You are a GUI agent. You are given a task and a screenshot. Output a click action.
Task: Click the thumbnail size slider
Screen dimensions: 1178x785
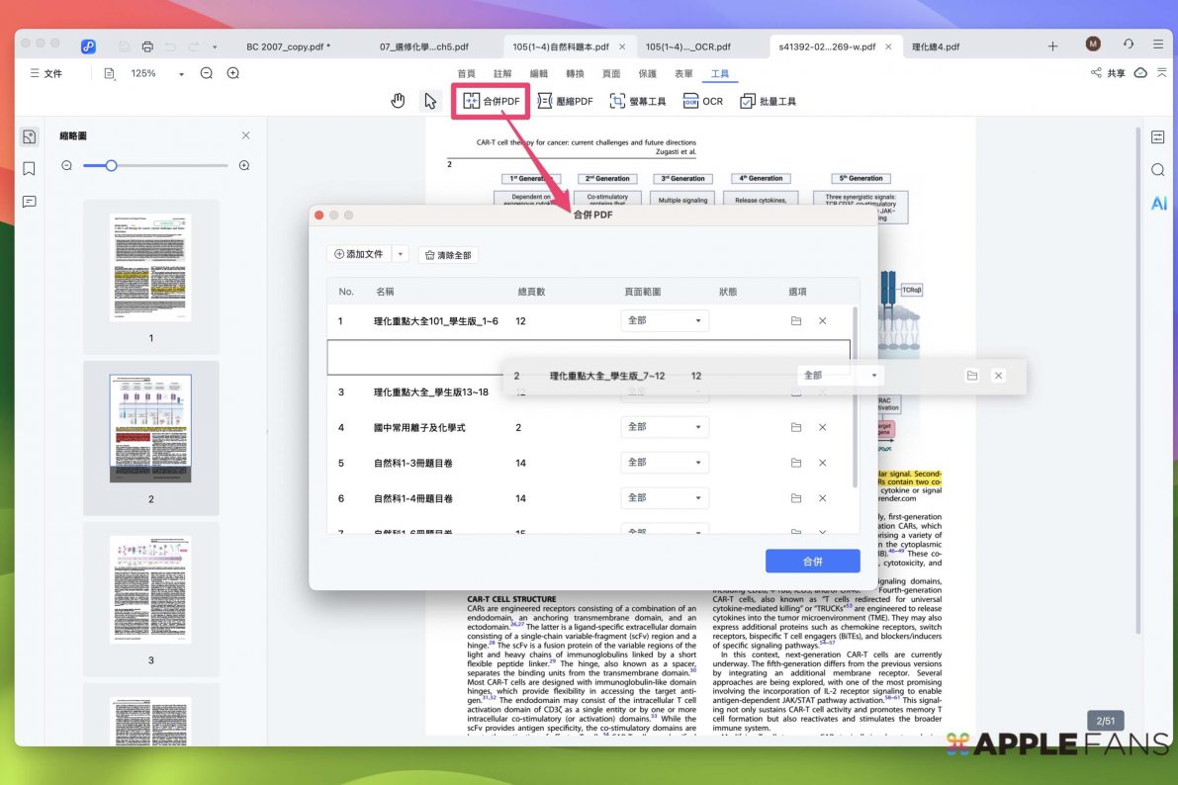[112, 165]
